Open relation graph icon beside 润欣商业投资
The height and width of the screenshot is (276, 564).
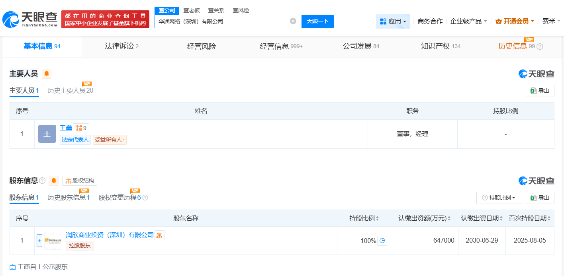click(x=160, y=235)
